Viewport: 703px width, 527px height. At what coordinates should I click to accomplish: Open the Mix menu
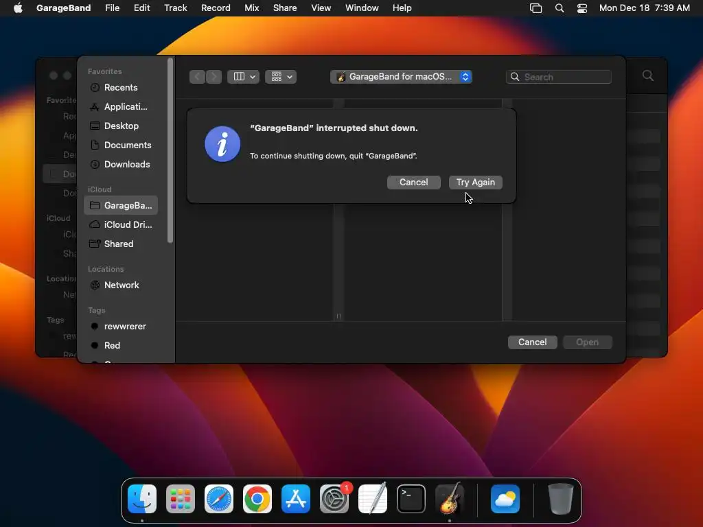click(251, 8)
